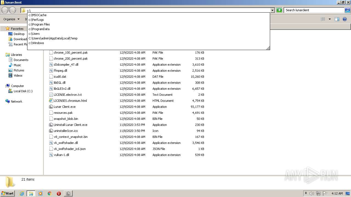Open the Documents library
Viewport: 351px width, 197px height.
tap(21, 60)
